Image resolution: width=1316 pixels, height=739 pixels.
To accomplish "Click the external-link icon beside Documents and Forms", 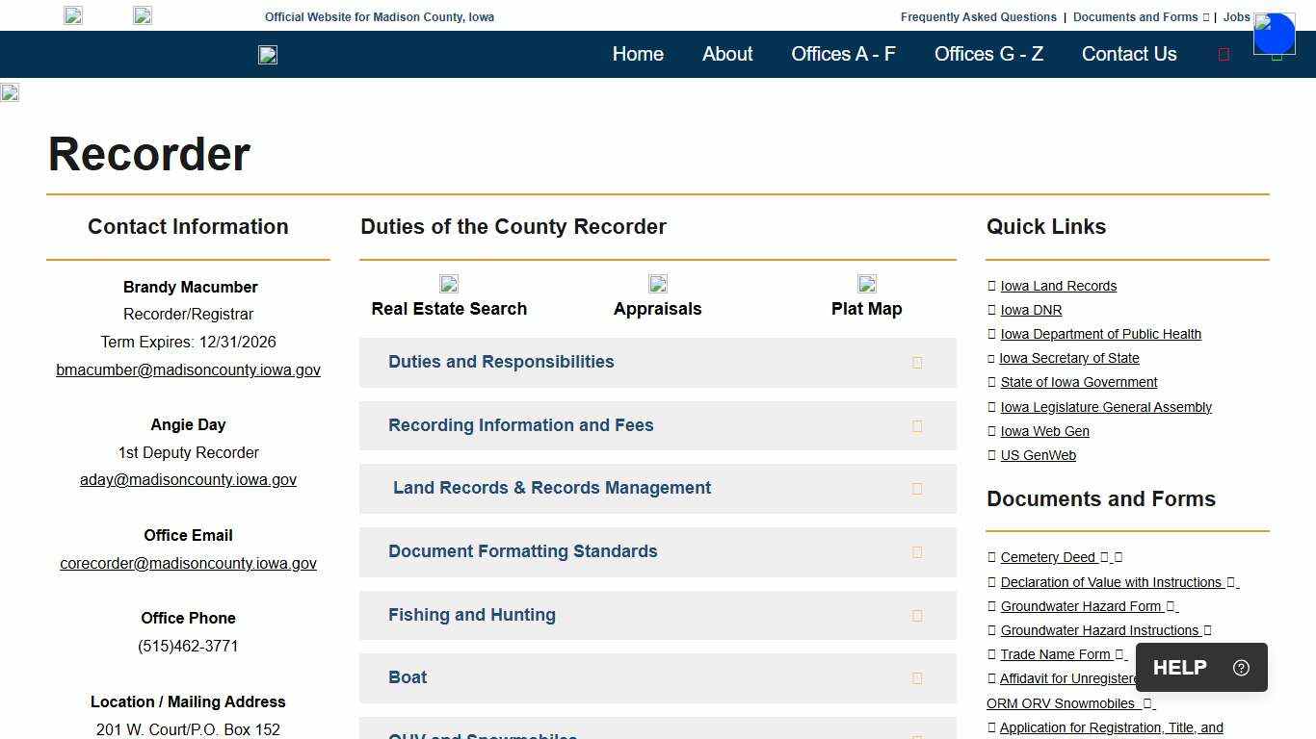I will (x=1206, y=16).
